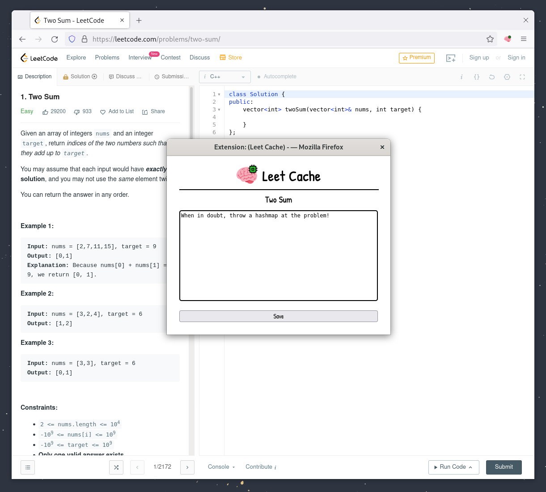The height and width of the screenshot is (492, 546).
Task: Open Run Code options arrow
Action: click(x=470, y=467)
